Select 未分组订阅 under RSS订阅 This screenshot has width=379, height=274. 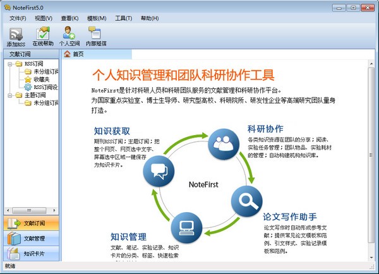[x=46, y=71]
